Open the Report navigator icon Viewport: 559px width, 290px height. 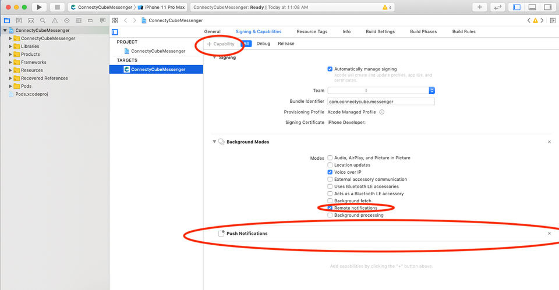[x=102, y=21]
